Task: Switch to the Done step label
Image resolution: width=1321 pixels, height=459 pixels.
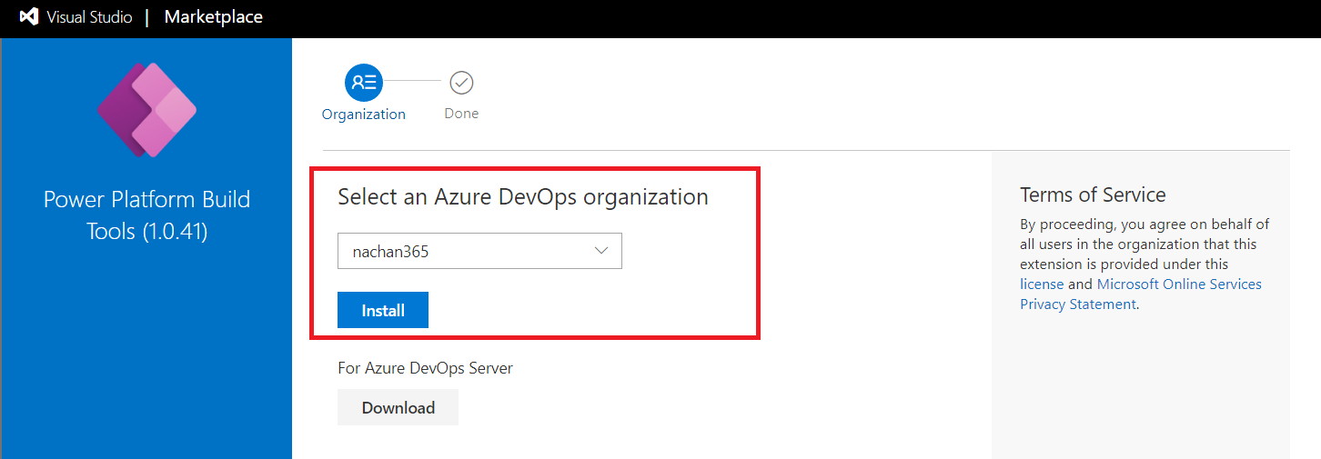Action: [x=461, y=115]
